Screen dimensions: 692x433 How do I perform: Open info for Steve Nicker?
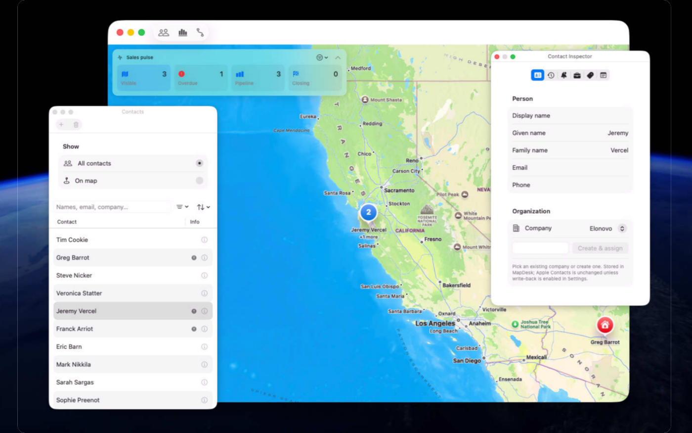(204, 276)
